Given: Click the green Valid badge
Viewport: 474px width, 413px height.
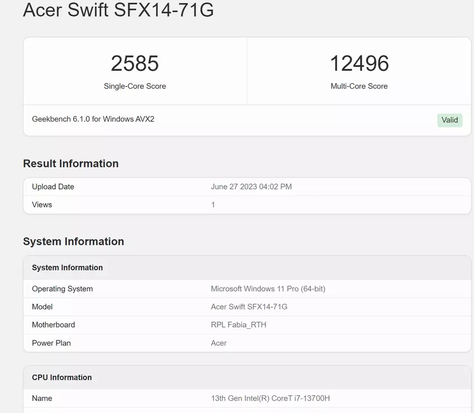Looking at the screenshot, I should (449, 120).
